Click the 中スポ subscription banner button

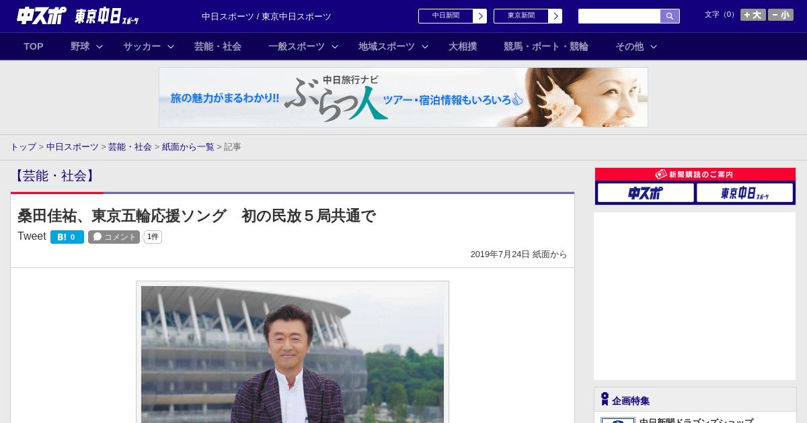click(646, 193)
